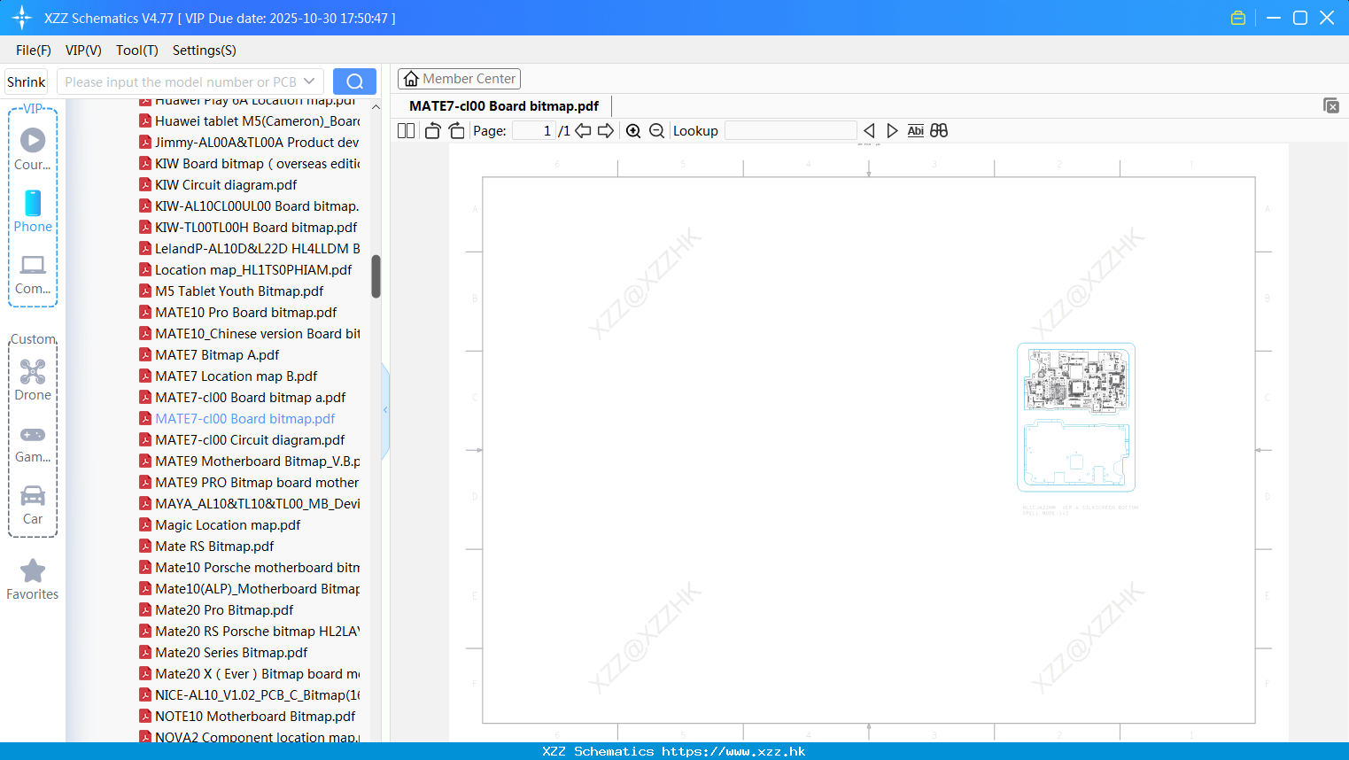Expand the model number dropdown arrow
The image size is (1349, 760).
point(309,81)
